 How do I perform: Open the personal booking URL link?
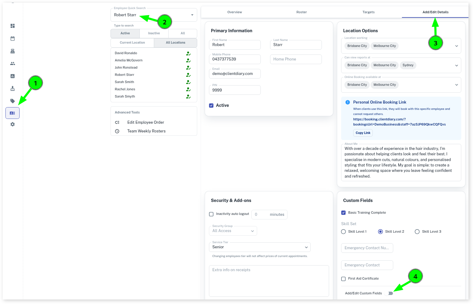click(x=399, y=122)
